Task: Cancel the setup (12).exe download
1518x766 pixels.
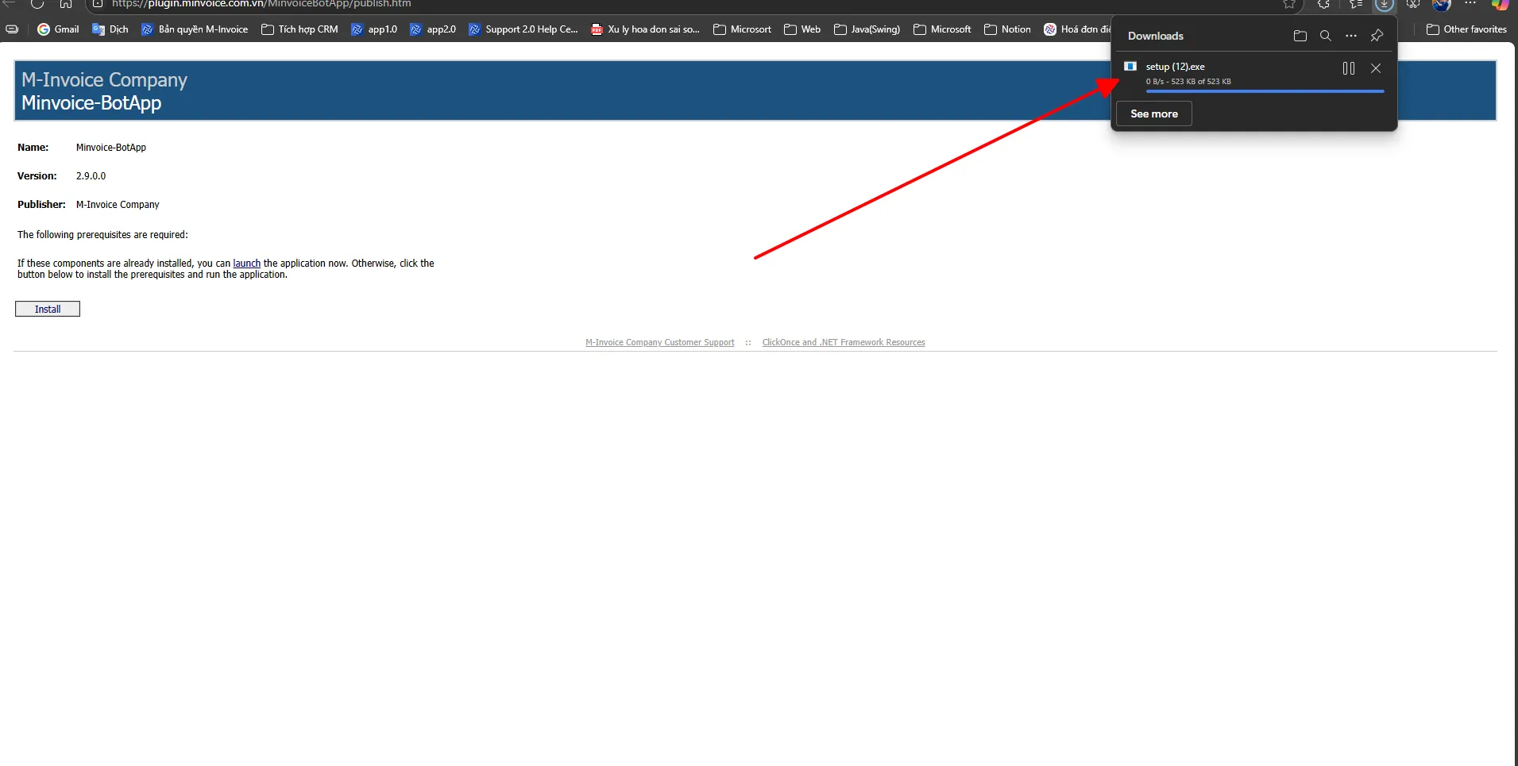Action: click(1376, 68)
